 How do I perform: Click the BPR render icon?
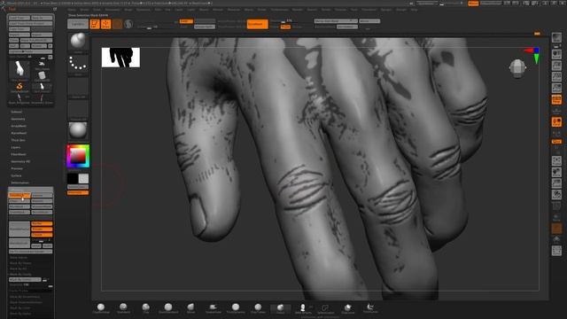[556, 37]
